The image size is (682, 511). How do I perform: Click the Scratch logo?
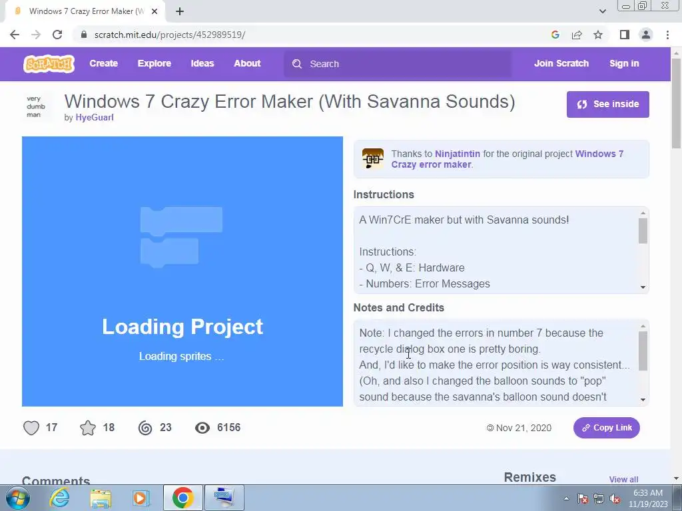click(x=49, y=64)
